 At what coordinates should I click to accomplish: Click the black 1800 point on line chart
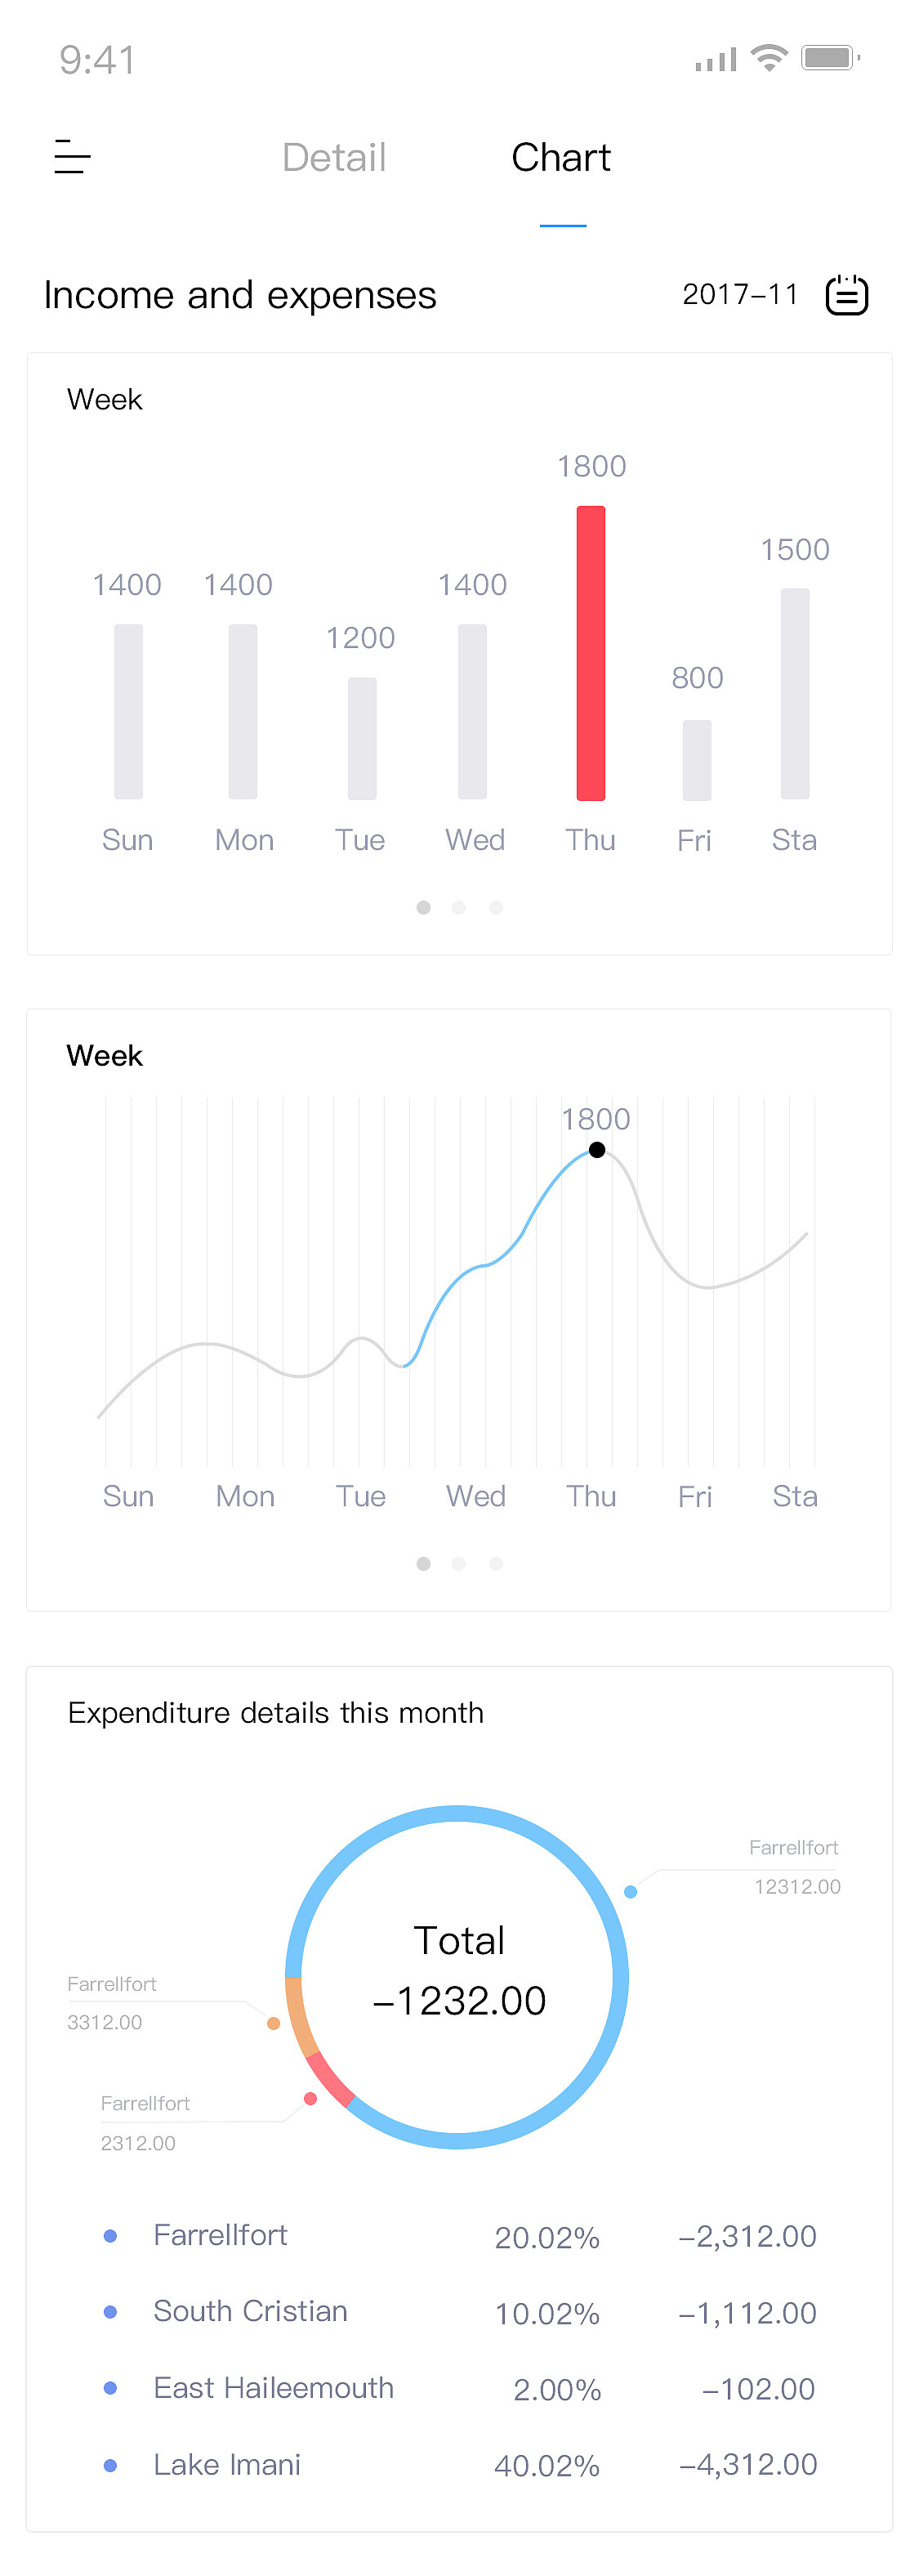pos(597,1150)
